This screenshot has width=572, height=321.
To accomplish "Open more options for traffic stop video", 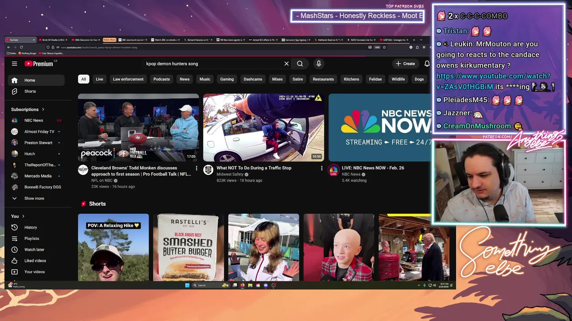I will click(x=321, y=168).
